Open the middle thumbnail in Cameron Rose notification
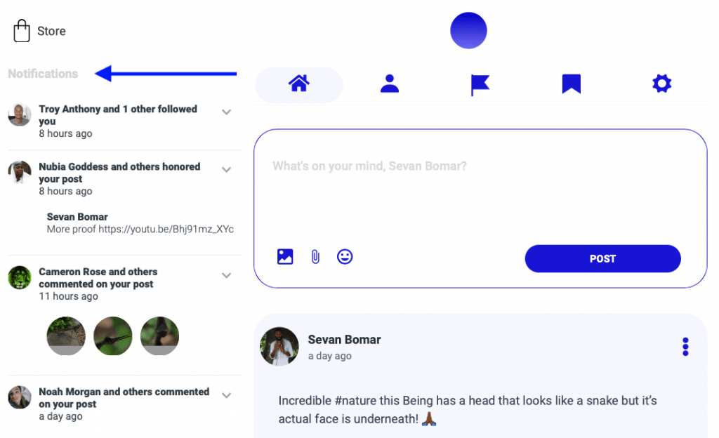The width and height of the screenshot is (719, 438). (113, 336)
